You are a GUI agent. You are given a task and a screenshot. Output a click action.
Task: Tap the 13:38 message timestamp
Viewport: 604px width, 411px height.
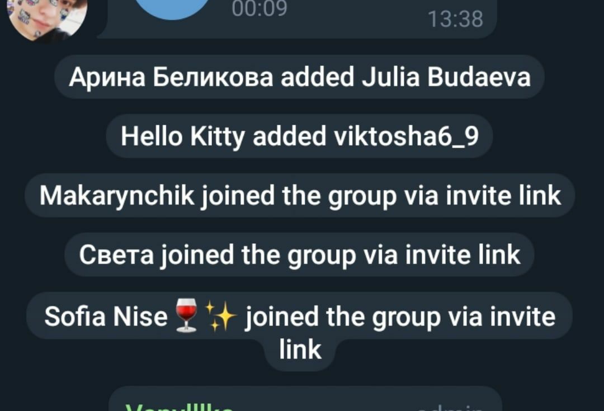point(455,19)
